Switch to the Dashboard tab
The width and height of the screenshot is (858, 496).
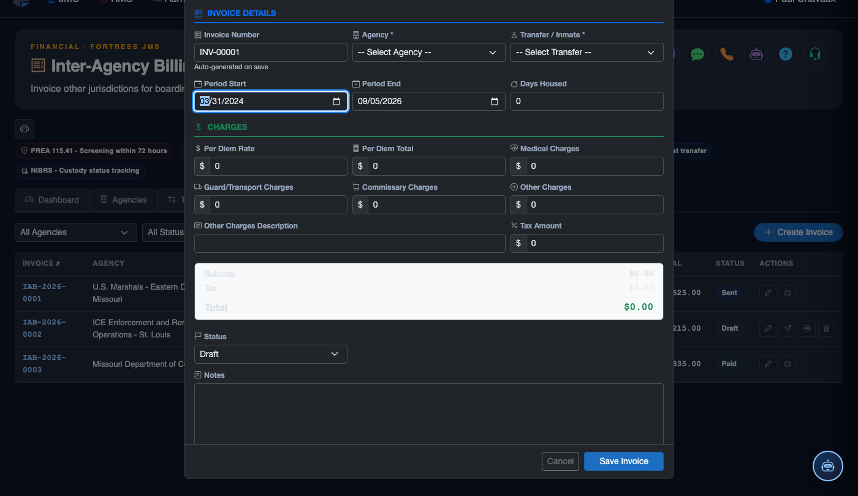(52, 200)
